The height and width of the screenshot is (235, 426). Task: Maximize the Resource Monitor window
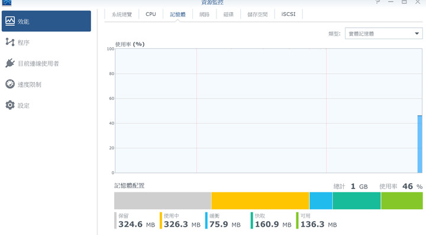(x=404, y=2)
